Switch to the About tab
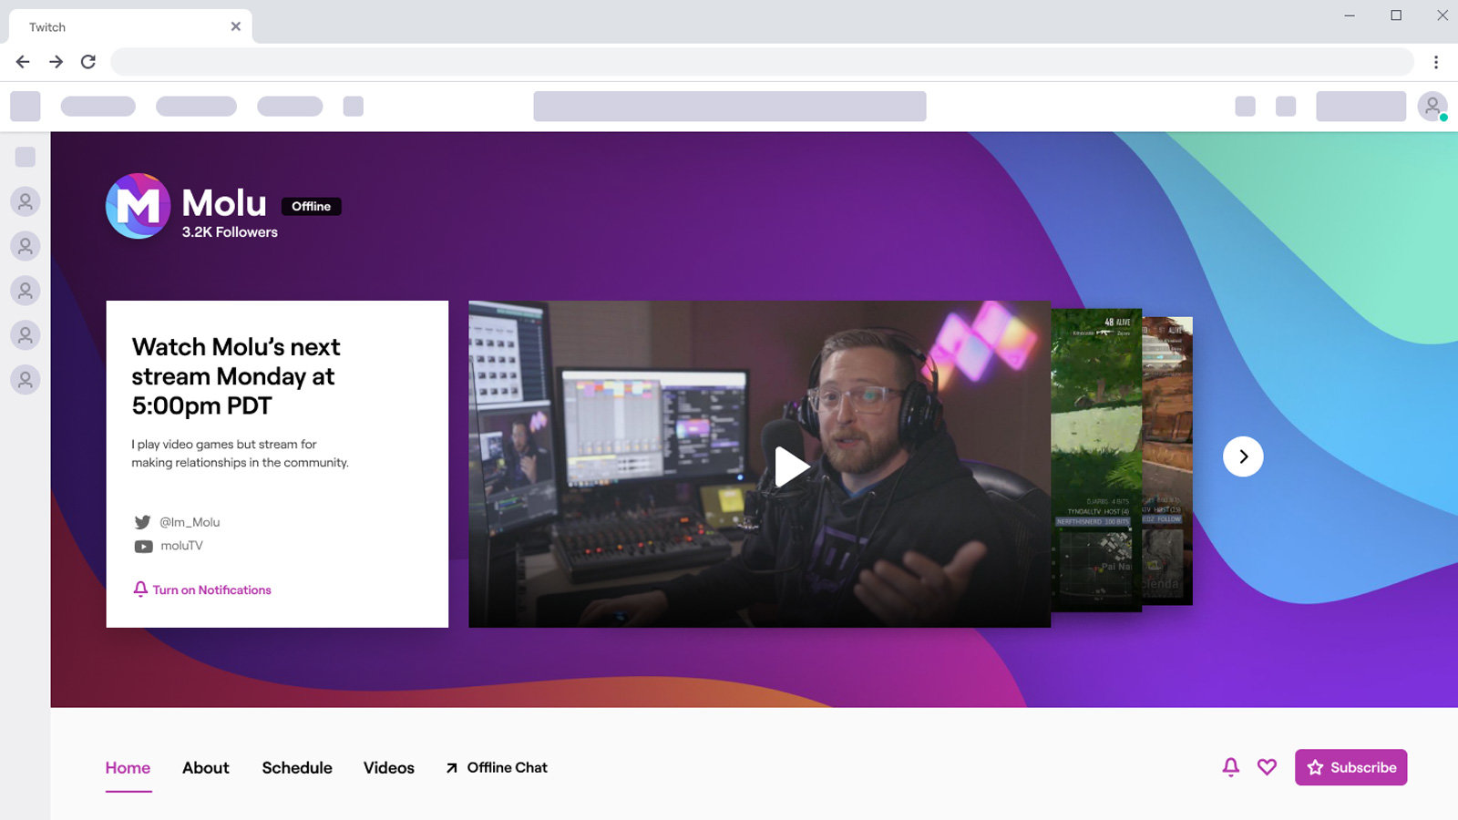This screenshot has width=1458, height=820. point(205,767)
